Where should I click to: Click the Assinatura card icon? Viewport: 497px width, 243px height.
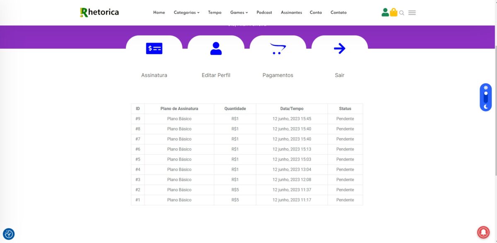pos(154,49)
